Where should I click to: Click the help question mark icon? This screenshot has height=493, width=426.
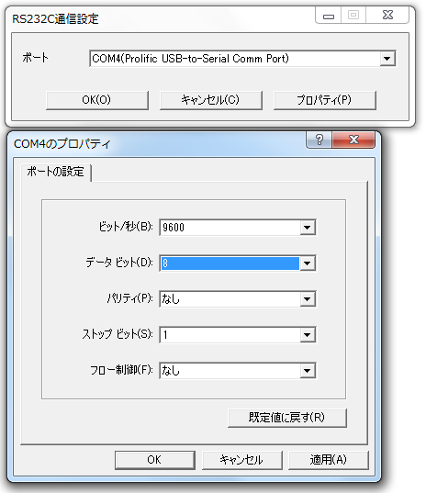click(x=319, y=140)
